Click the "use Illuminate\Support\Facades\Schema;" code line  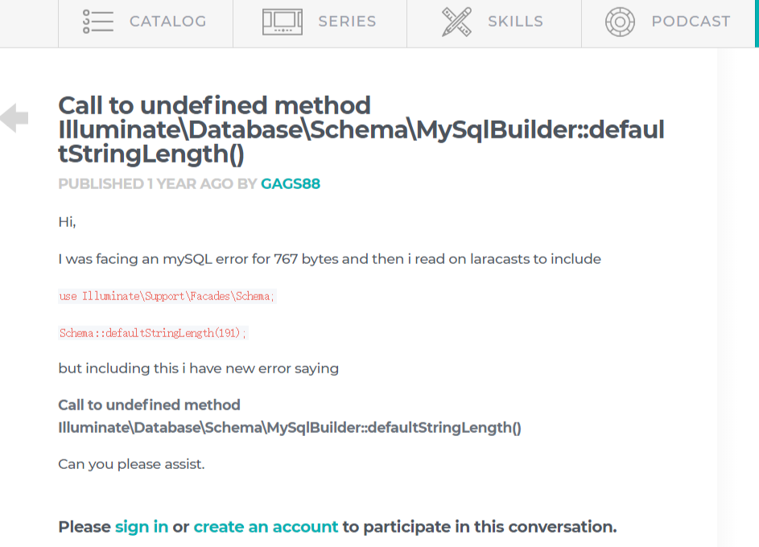[167, 296]
